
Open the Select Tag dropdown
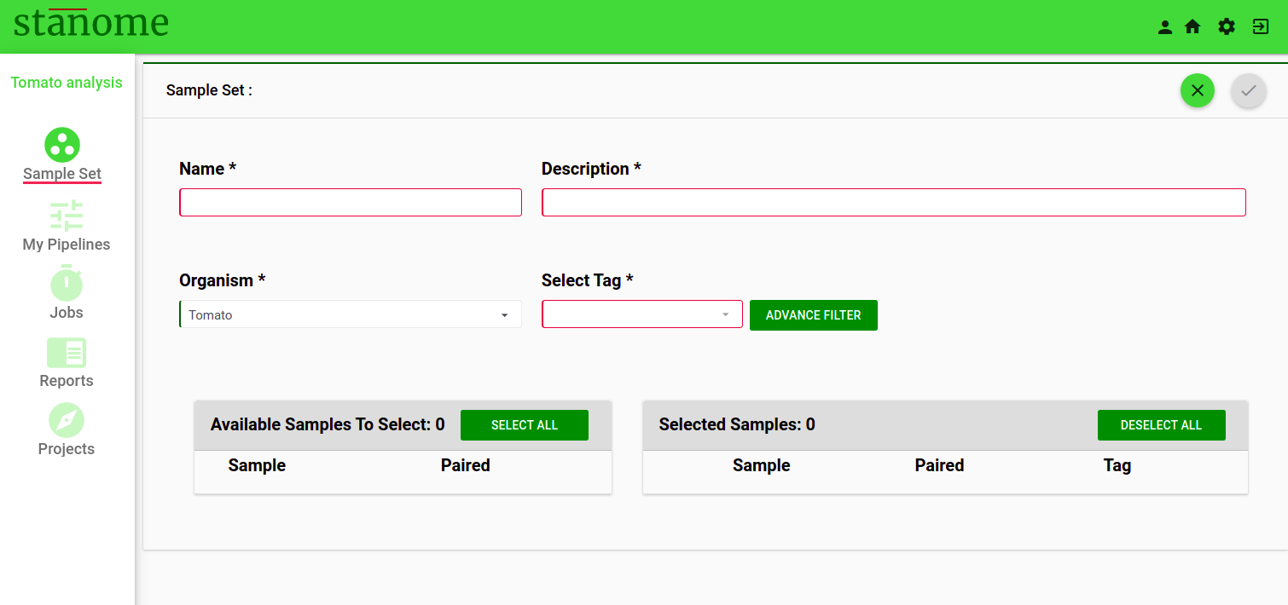[642, 314]
